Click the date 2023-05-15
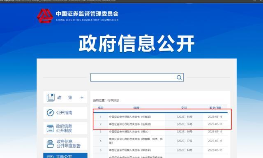Viewport: 263px width, 158px height. point(215,150)
